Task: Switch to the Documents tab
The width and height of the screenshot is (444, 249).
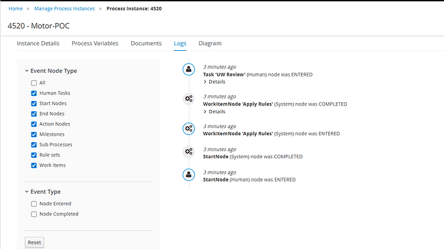Action: click(x=146, y=43)
